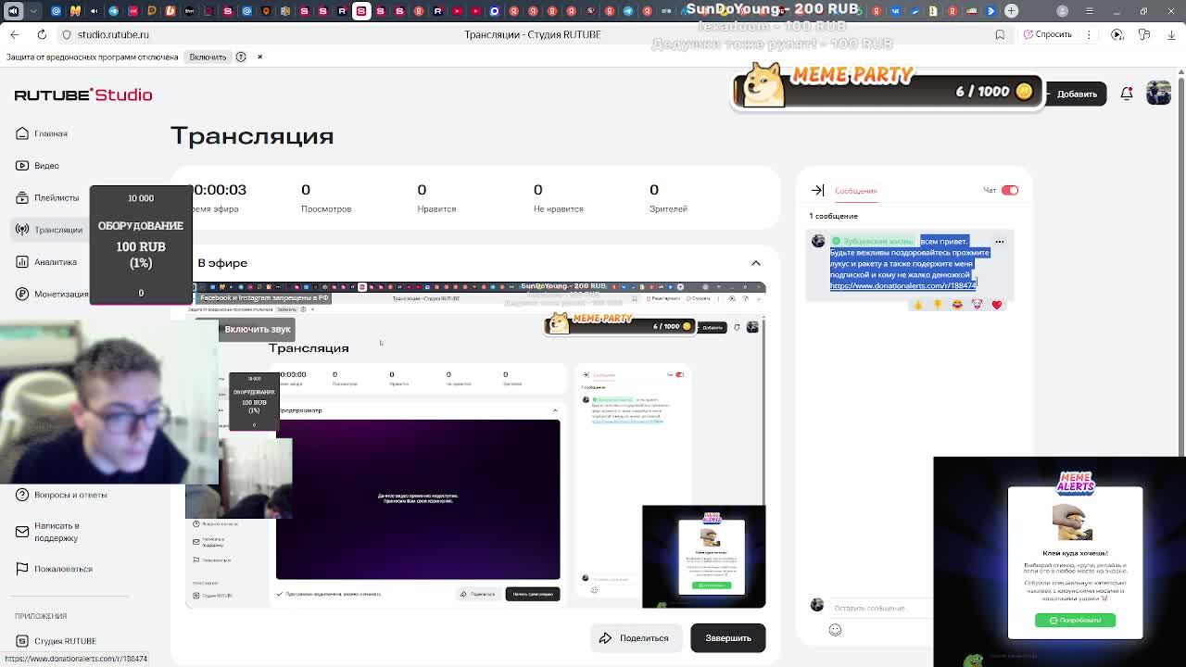
Task: Click the Включить protection button
Action: pos(208,57)
